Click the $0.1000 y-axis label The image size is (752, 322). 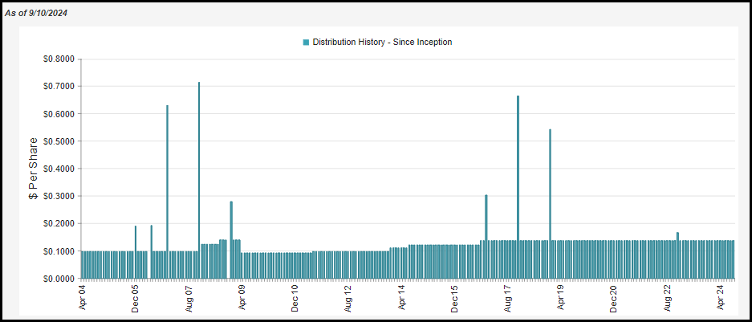click(60, 251)
